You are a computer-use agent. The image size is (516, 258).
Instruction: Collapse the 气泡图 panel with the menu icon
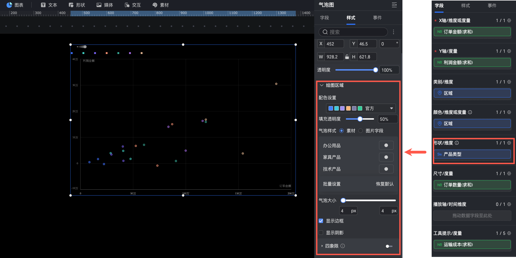point(394,5)
